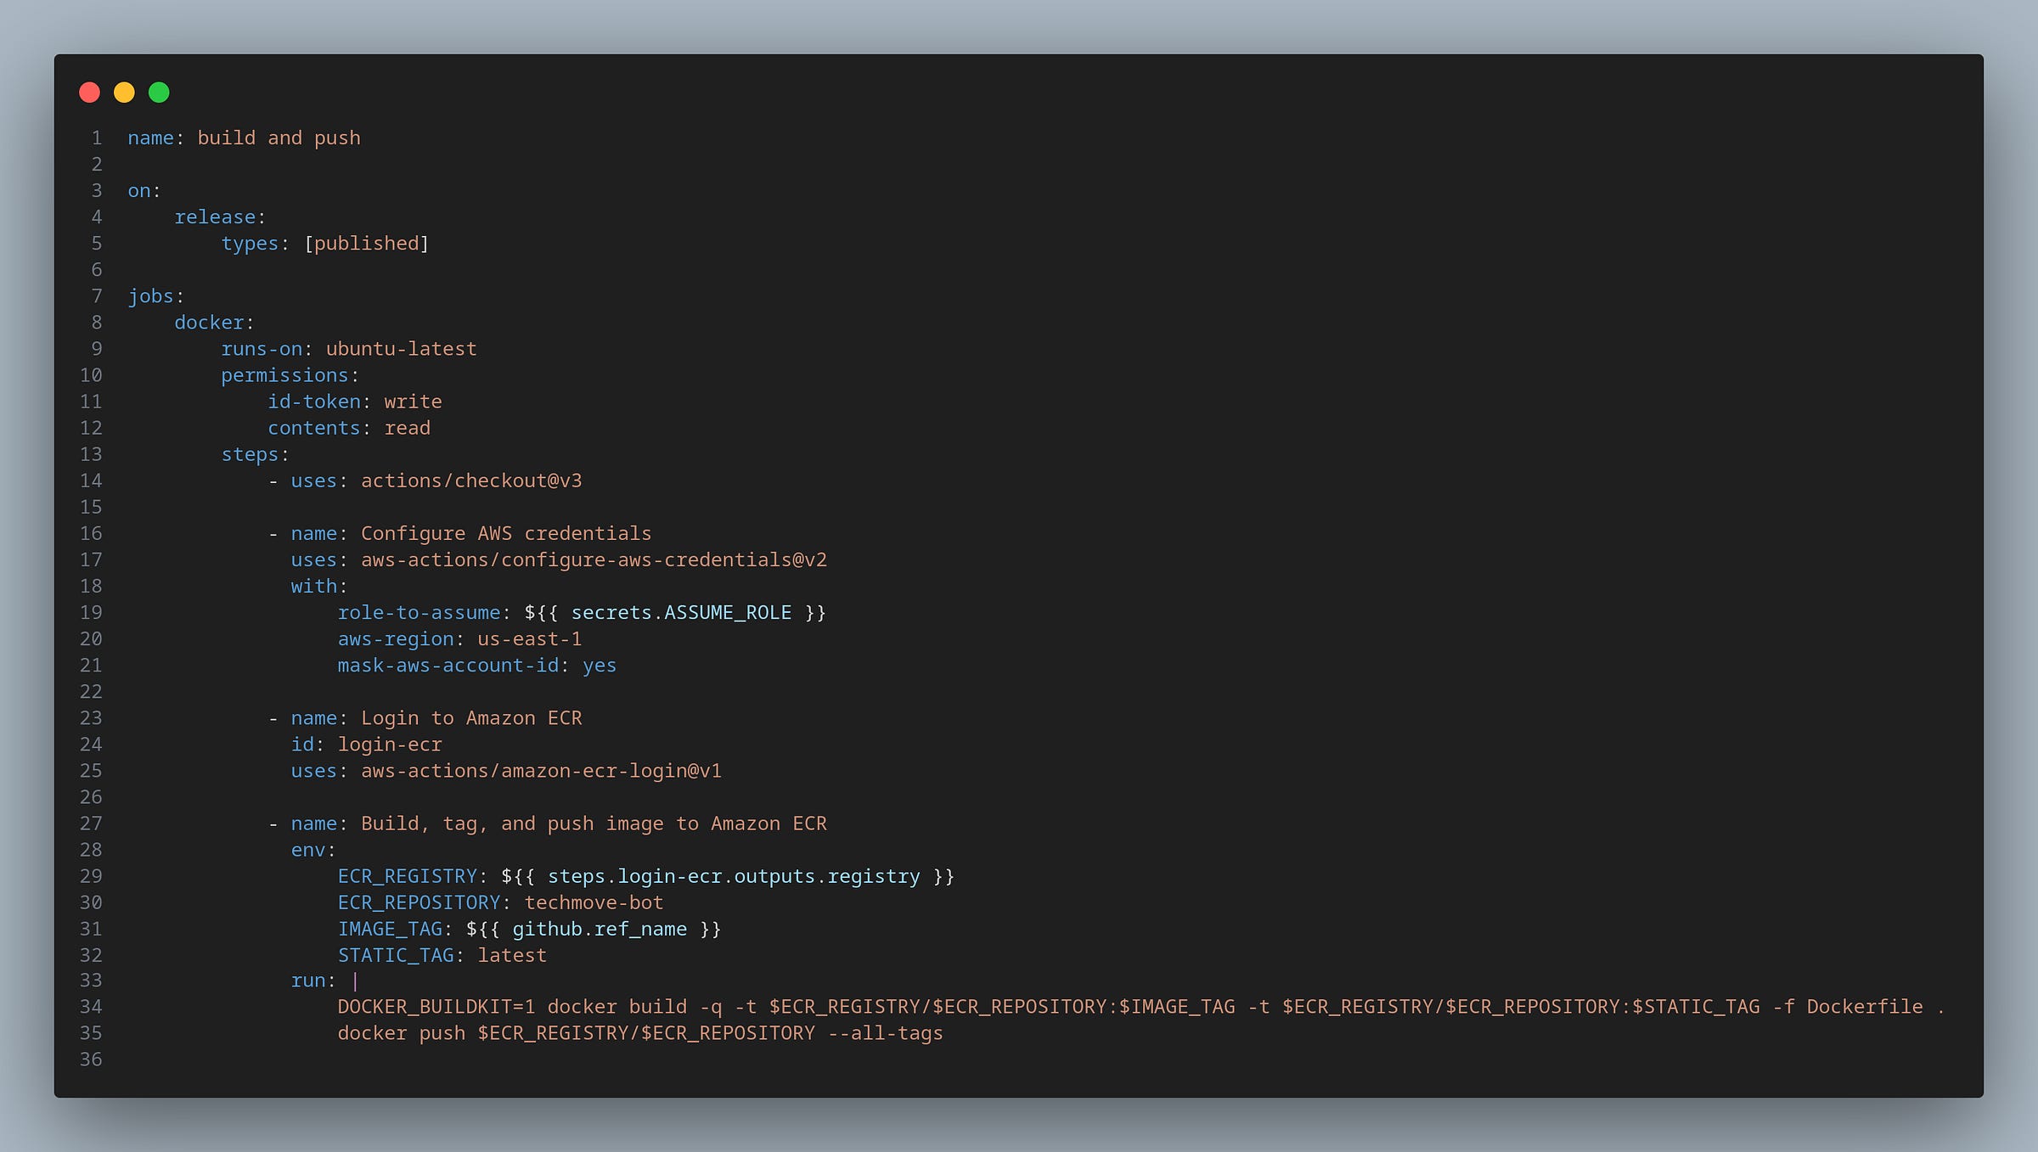
Task: Click 'contents: read' line
Action: tap(349, 428)
